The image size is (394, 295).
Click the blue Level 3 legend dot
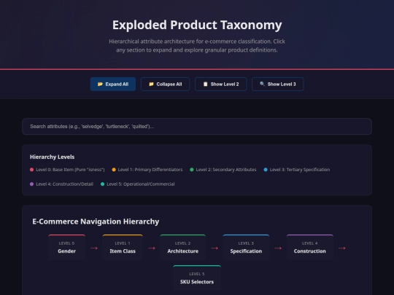point(266,170)
